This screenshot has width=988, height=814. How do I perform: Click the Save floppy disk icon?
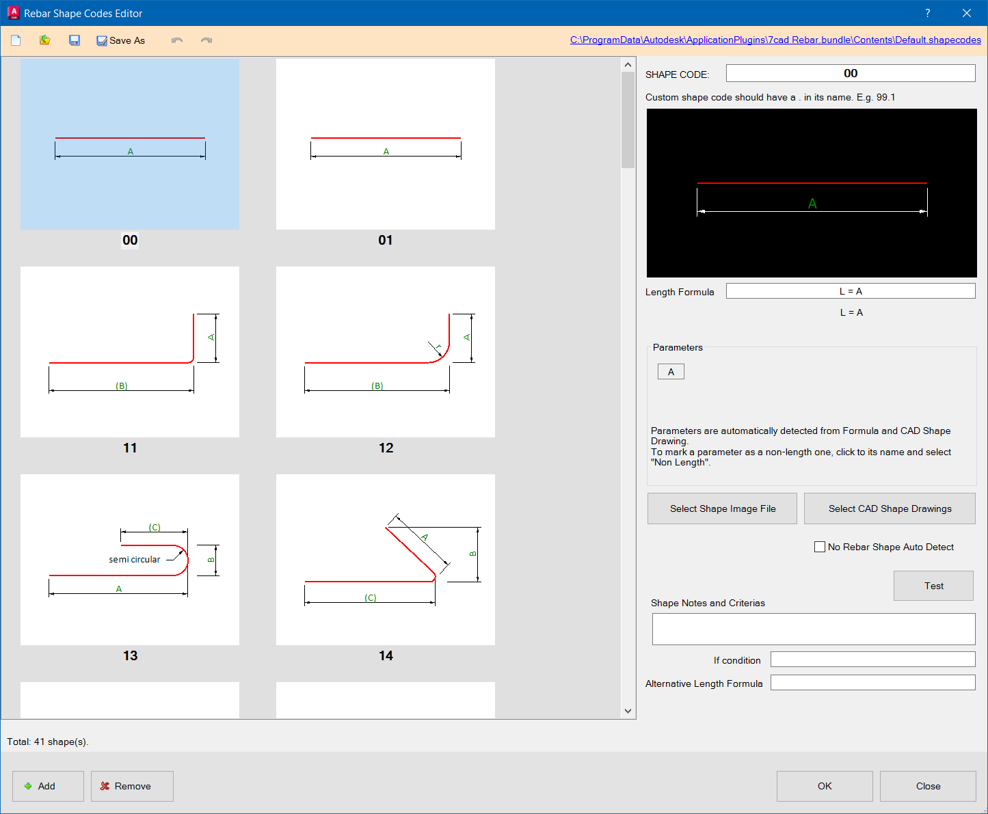pos(75,40)
